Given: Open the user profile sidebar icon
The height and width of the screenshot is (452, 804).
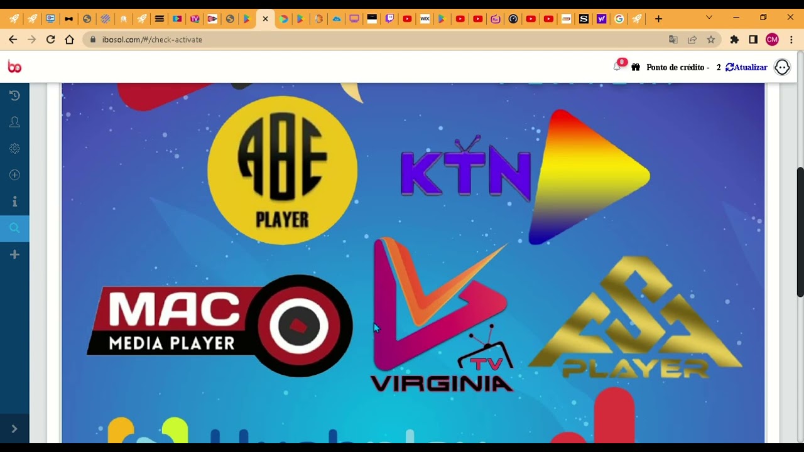Looking at the screenshot, I should [14, 122].
